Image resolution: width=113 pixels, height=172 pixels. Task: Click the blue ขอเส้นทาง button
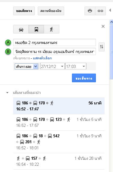[84, 78]
